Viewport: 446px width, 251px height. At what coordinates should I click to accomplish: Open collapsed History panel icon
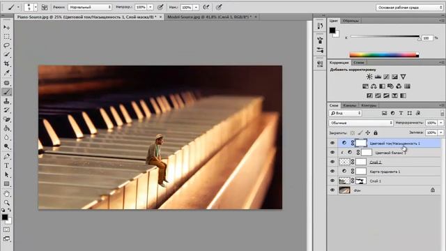320,26
